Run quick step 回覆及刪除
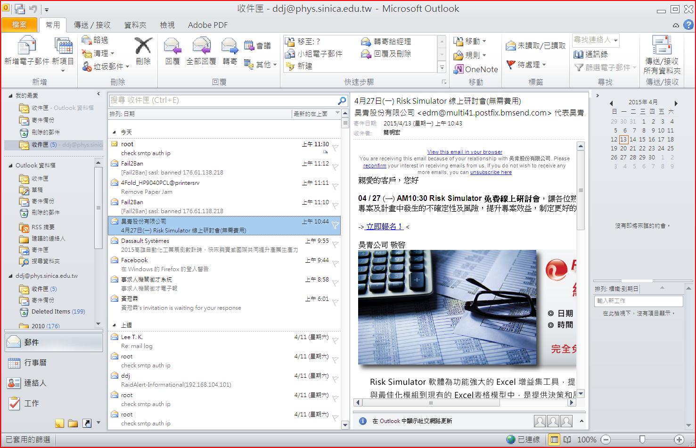This screenshot has height=448, width=696. (386, 54)
